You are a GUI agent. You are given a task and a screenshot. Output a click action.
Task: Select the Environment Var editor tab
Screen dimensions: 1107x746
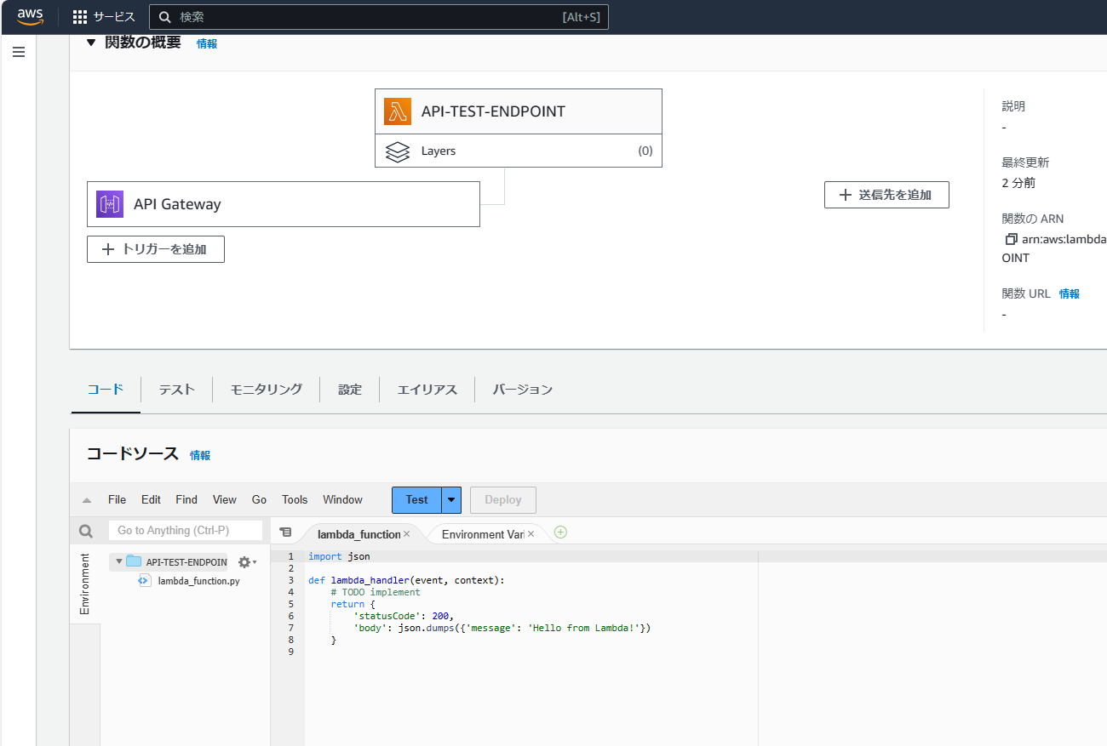482,534
